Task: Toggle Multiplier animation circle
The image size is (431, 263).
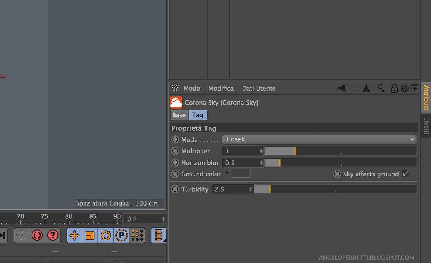Action: 175,151
